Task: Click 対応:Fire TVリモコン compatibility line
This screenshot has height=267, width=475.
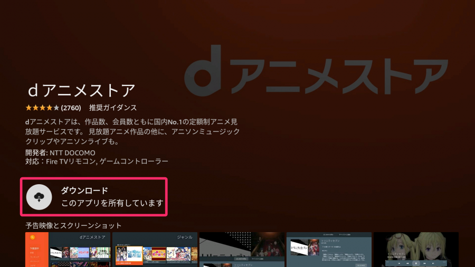Action: (97, 161)
